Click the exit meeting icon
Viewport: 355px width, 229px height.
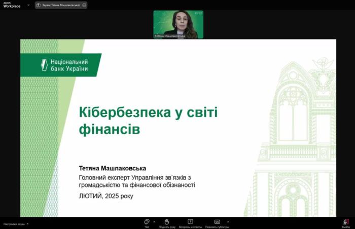coord(346,222)
